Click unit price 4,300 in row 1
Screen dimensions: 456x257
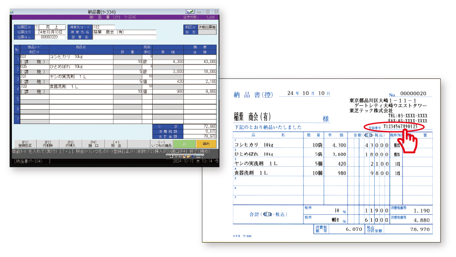tap(178, 62)
